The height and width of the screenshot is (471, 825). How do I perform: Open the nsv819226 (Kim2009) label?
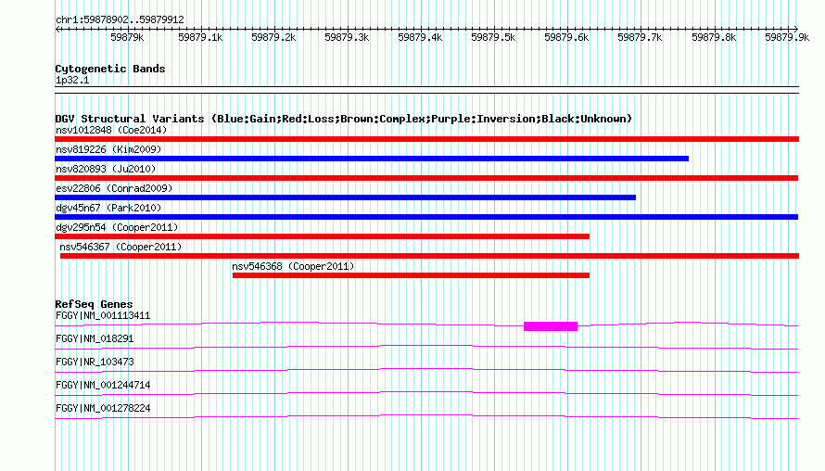pos(108,149)
